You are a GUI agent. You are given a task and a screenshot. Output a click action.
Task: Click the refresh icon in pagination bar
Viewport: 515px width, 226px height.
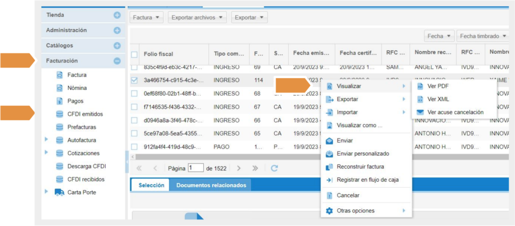click(274, 168)
